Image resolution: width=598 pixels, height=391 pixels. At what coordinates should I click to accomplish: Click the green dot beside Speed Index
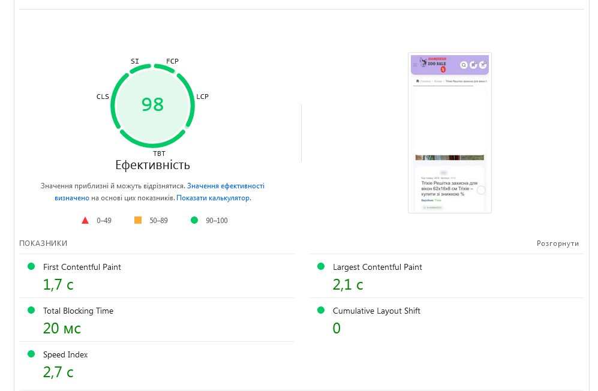(31, 354)
